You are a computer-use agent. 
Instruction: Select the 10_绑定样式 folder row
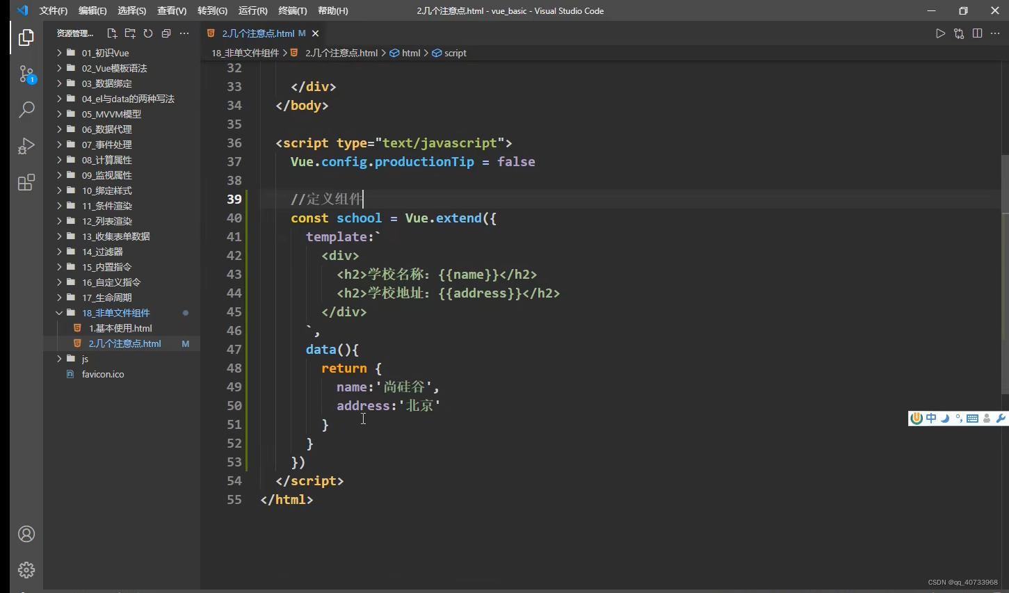122,190
